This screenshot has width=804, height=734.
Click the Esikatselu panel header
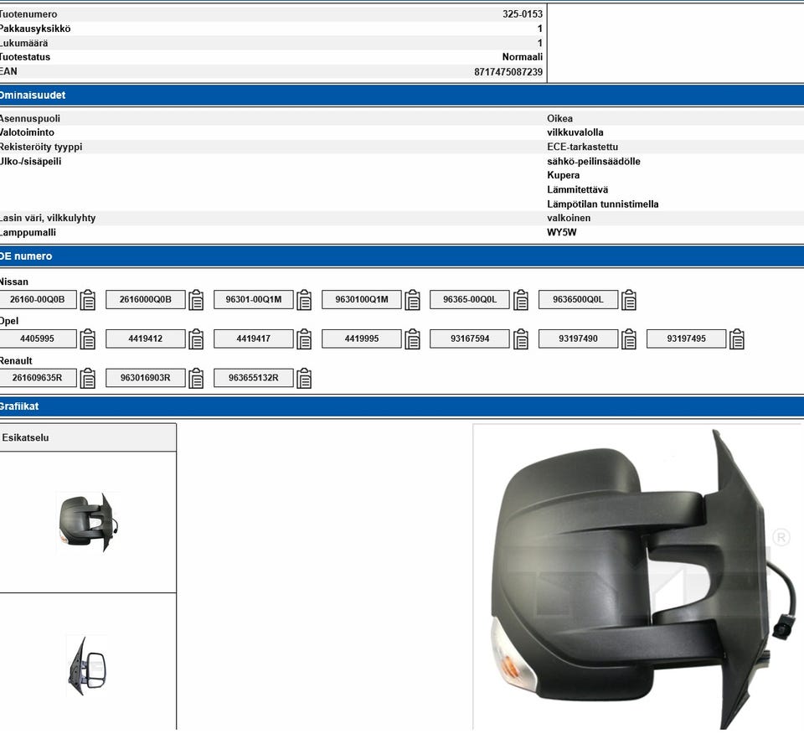click(88, 437)
